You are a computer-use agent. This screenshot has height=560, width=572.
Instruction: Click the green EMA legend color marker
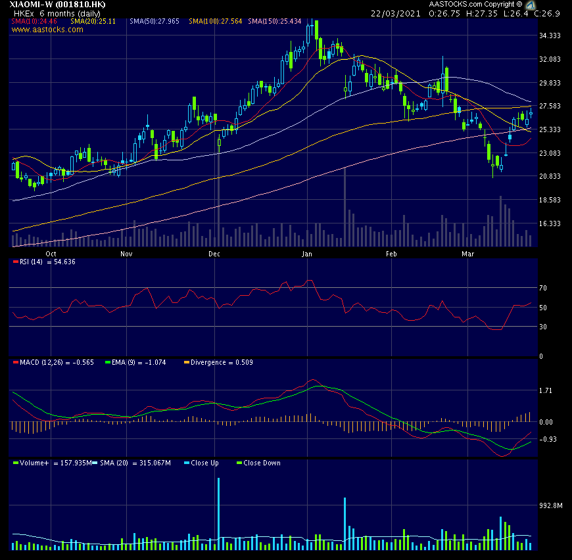[x=108, y=362]
